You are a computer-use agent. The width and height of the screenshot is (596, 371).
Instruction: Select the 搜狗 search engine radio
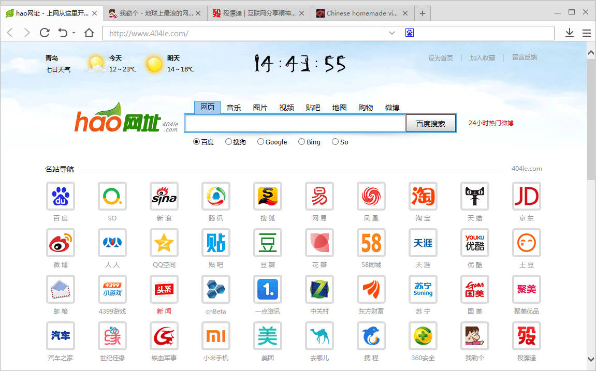pos(228,142)
